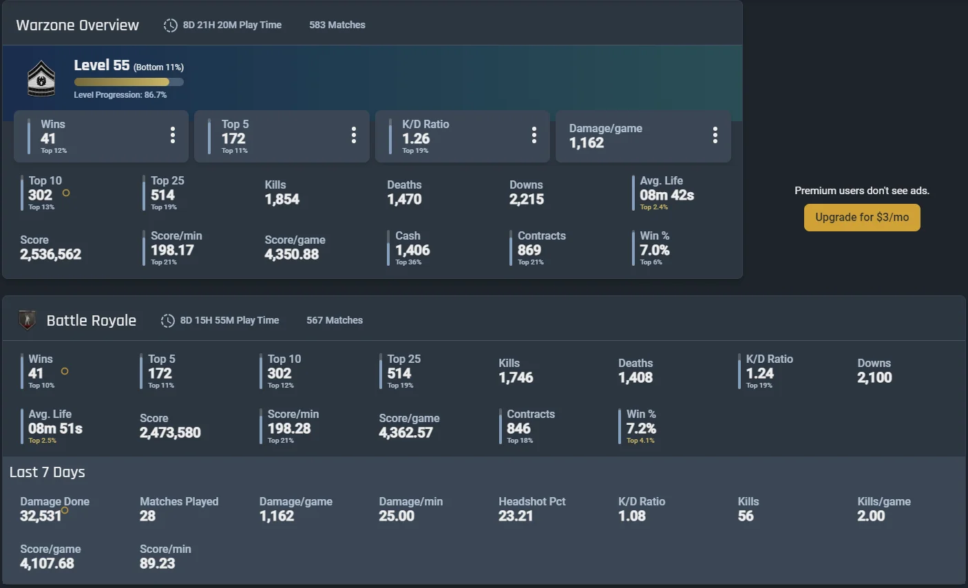This screenshot has width=968, height=588.
Task: Click the 583 Matches label
Action: tap(337, 25)
